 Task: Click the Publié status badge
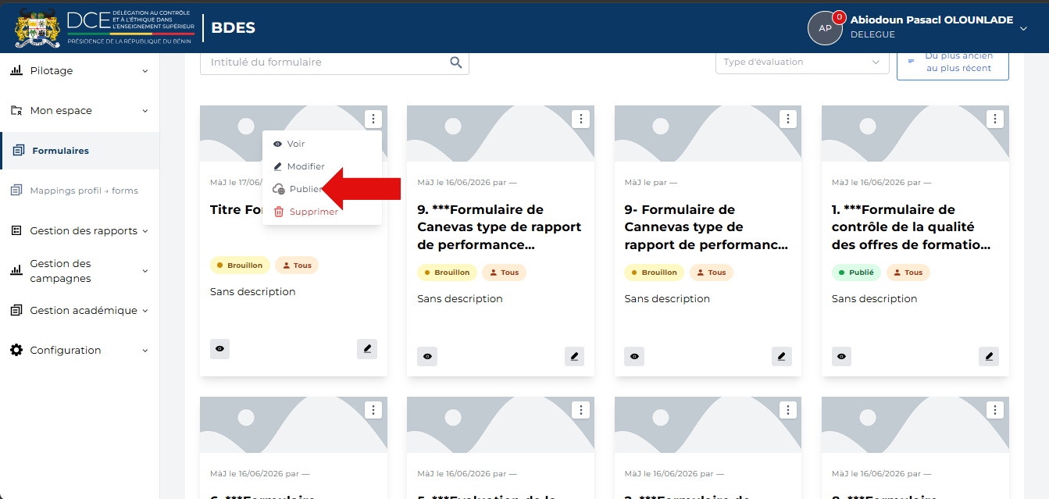(856, 273)
